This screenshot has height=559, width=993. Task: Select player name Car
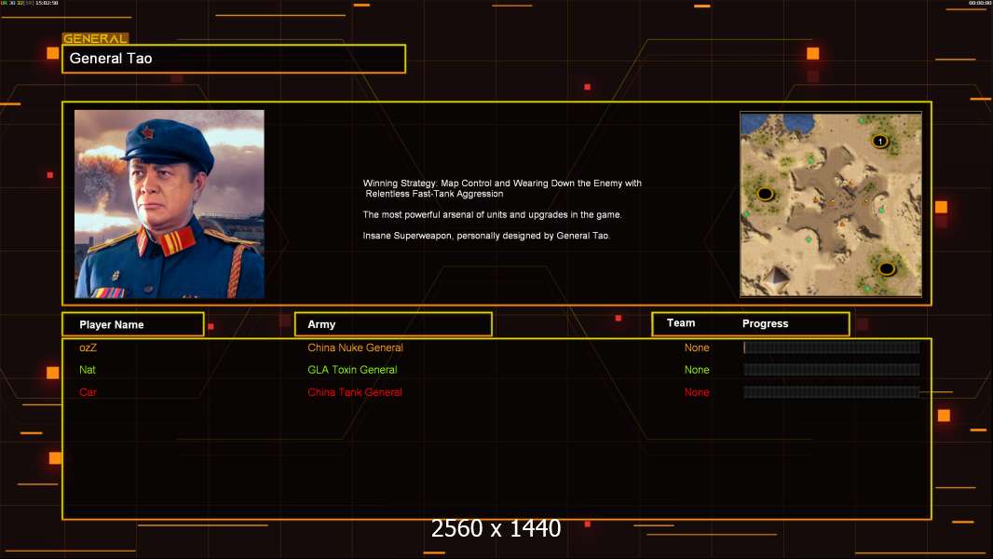point(88,392)
